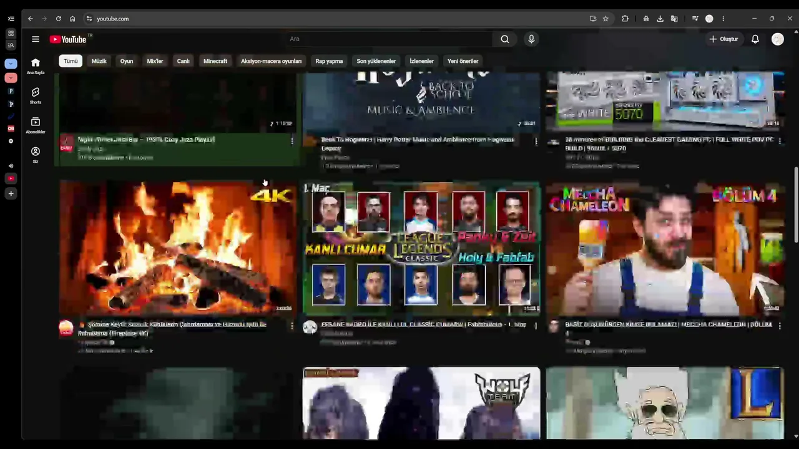The width and height of the screenshot is (799, 449).
Task: Open the browser downloads icon
Action: [x=660, y=19]
